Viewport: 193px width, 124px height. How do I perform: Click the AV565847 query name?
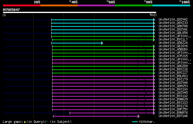pos(11,10)
